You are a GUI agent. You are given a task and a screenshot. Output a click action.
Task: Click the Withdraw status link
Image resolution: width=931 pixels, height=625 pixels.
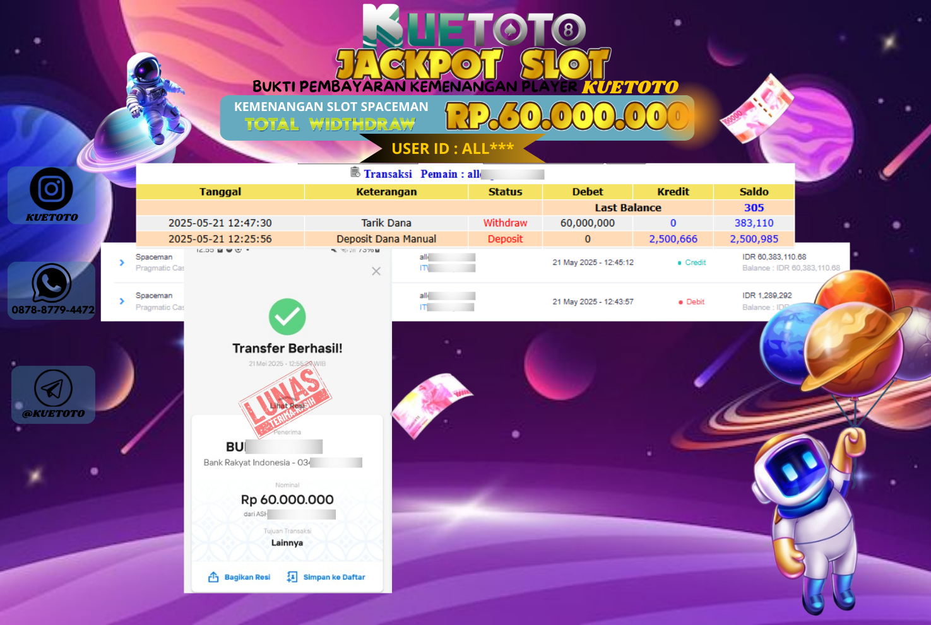505,223
